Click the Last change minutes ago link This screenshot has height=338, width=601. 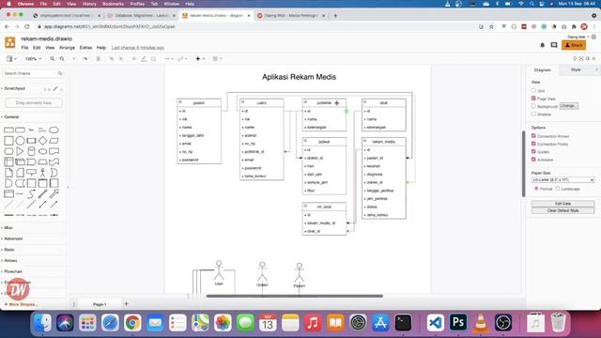tap(138, 48)
